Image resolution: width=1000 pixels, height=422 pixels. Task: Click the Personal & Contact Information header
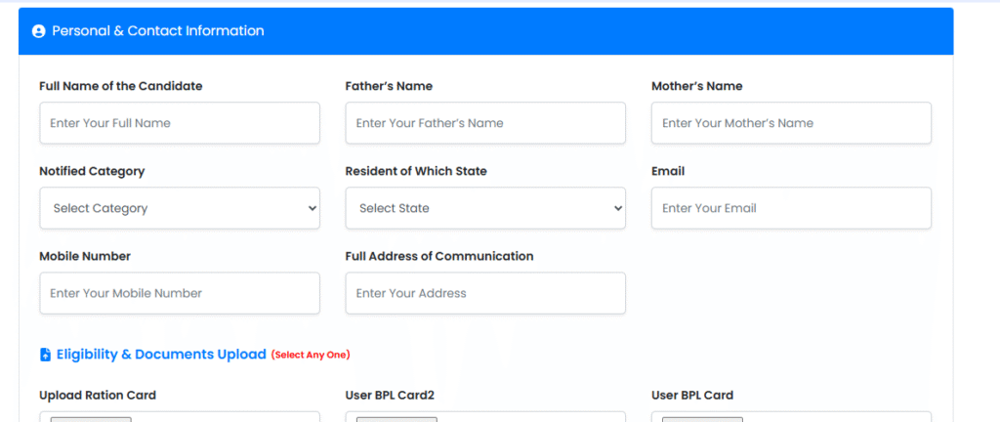pos(157,31)
